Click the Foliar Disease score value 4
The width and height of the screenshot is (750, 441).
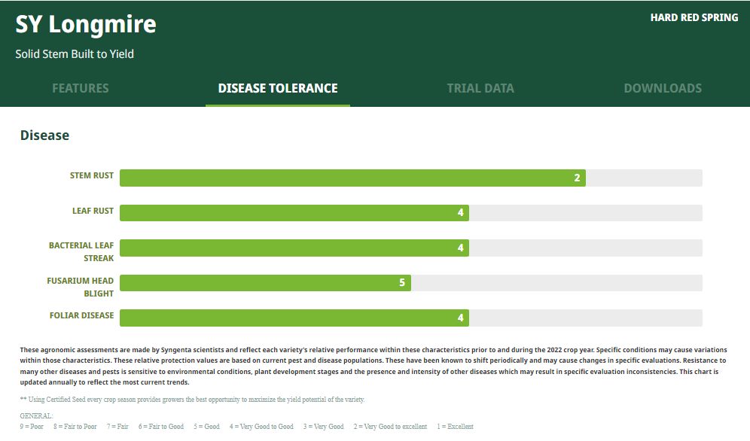click(461, 318)
